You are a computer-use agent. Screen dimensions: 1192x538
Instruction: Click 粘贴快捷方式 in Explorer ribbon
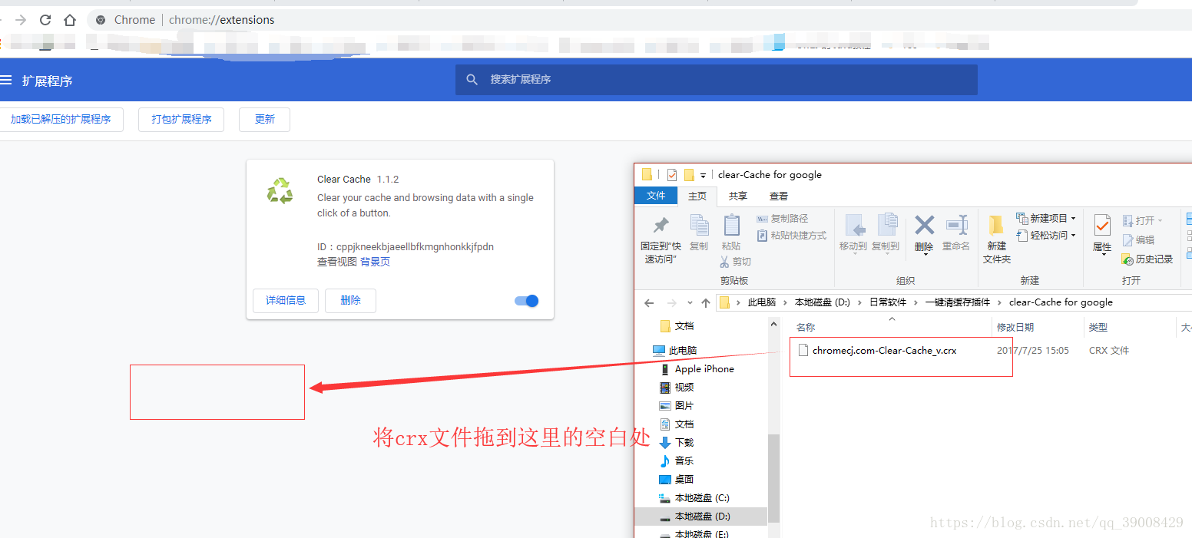pos(792,236)
